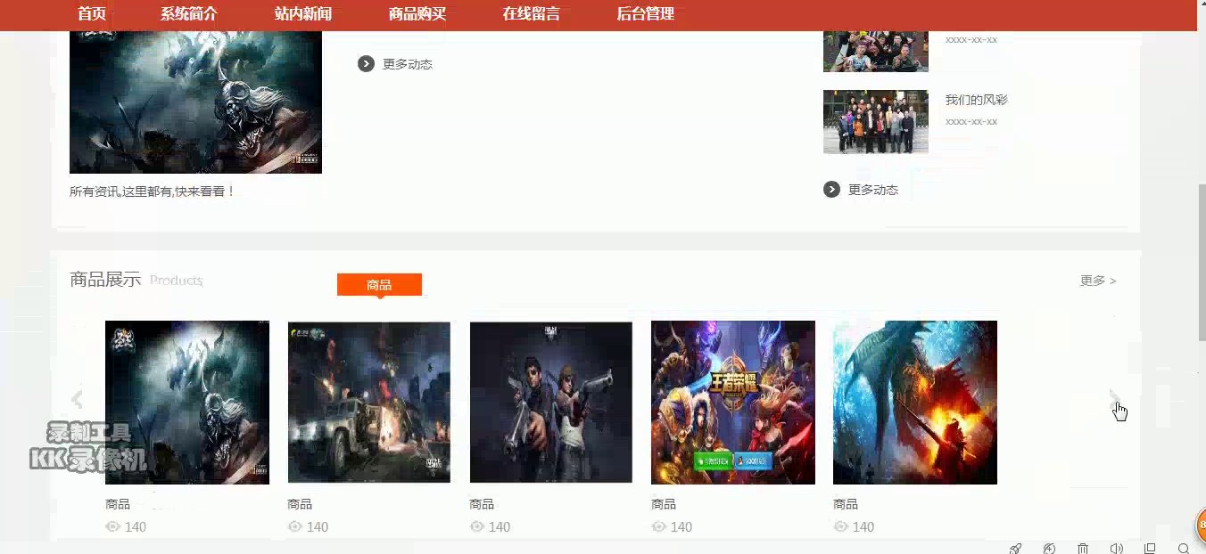Click the 商品 title under the blue dragon

point(846,504)
